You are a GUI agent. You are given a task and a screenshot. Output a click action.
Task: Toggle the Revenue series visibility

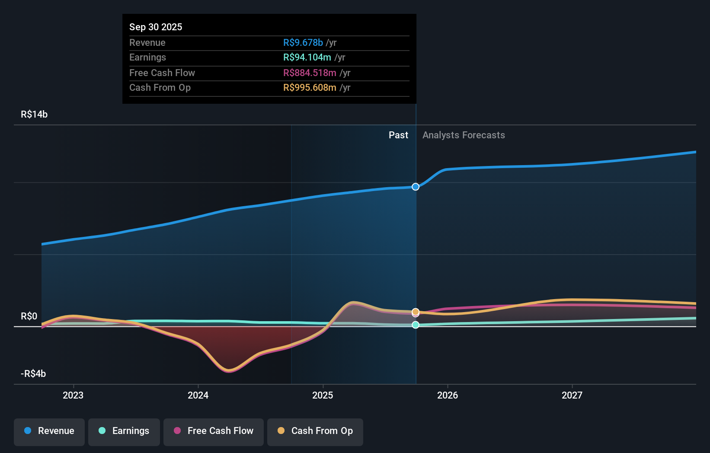(49, 432)
